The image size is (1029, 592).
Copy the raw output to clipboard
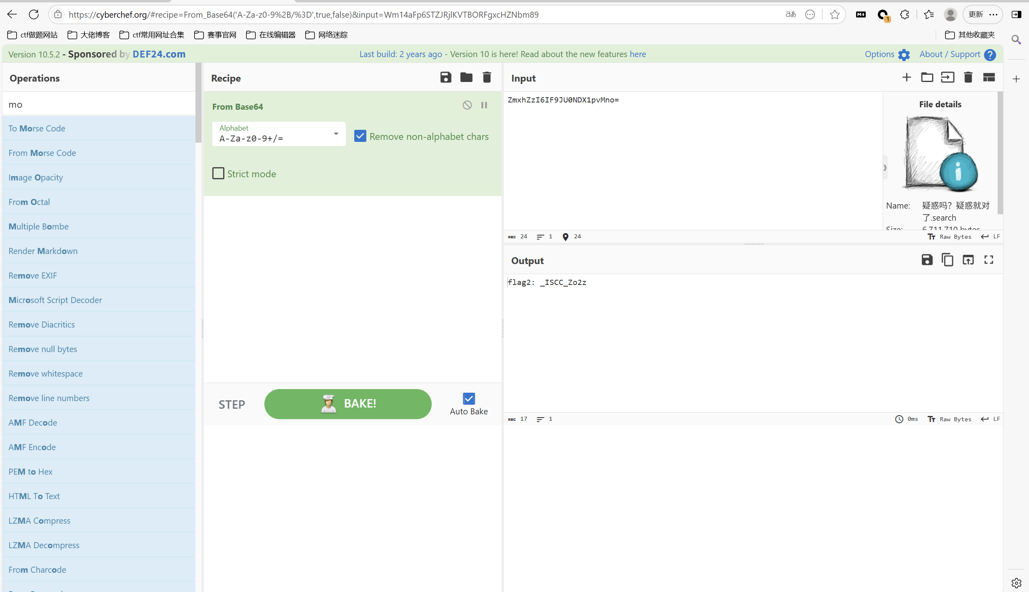point(947,260)
